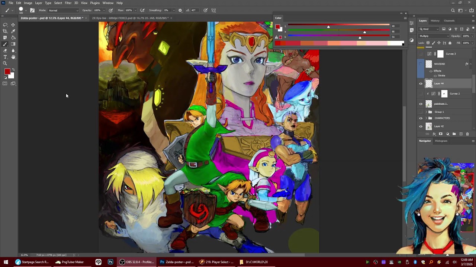Add layer mask at panel bottom
476x267 pixels.
click(441, 134)
